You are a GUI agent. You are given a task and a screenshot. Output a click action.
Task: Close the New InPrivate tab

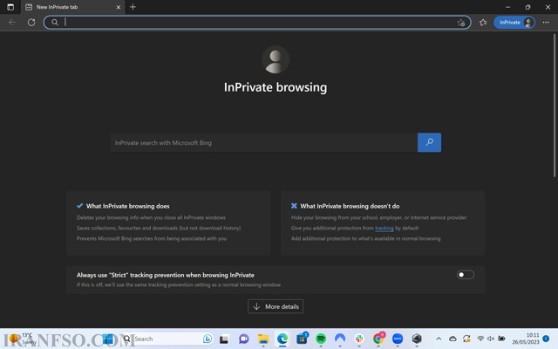tap(119, 7)
